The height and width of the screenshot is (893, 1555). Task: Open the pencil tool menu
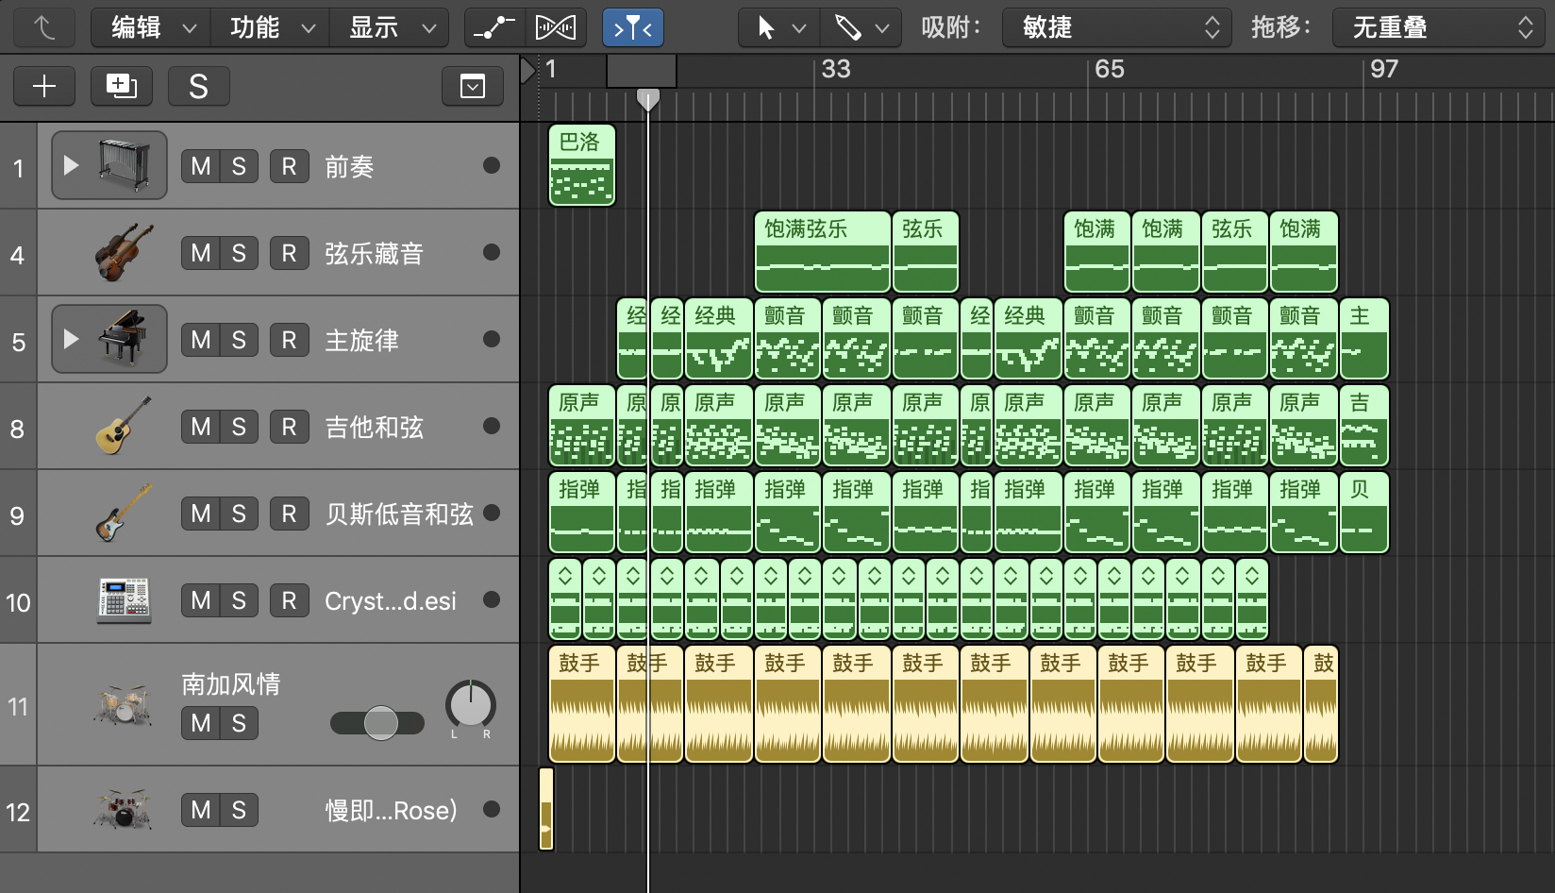[x=861, y=27]
